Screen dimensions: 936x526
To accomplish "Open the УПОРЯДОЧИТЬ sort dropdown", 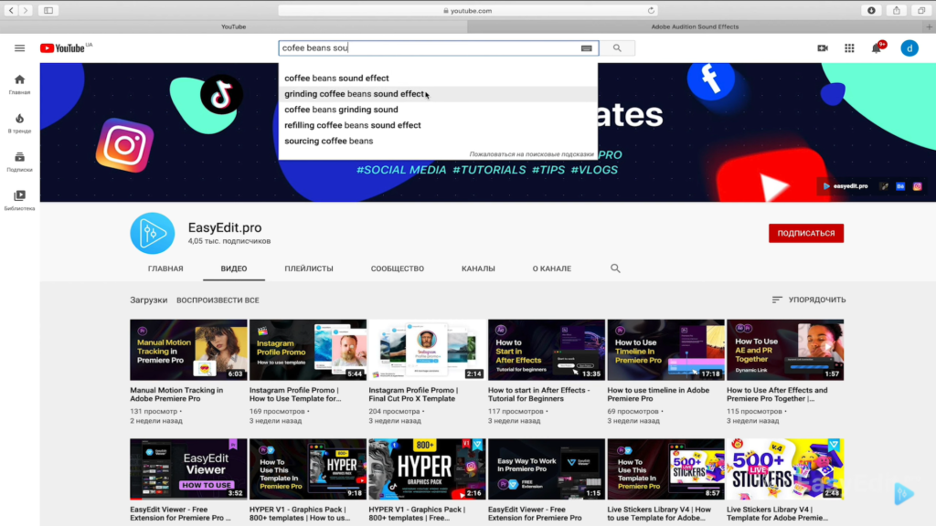I will point(809,300).
